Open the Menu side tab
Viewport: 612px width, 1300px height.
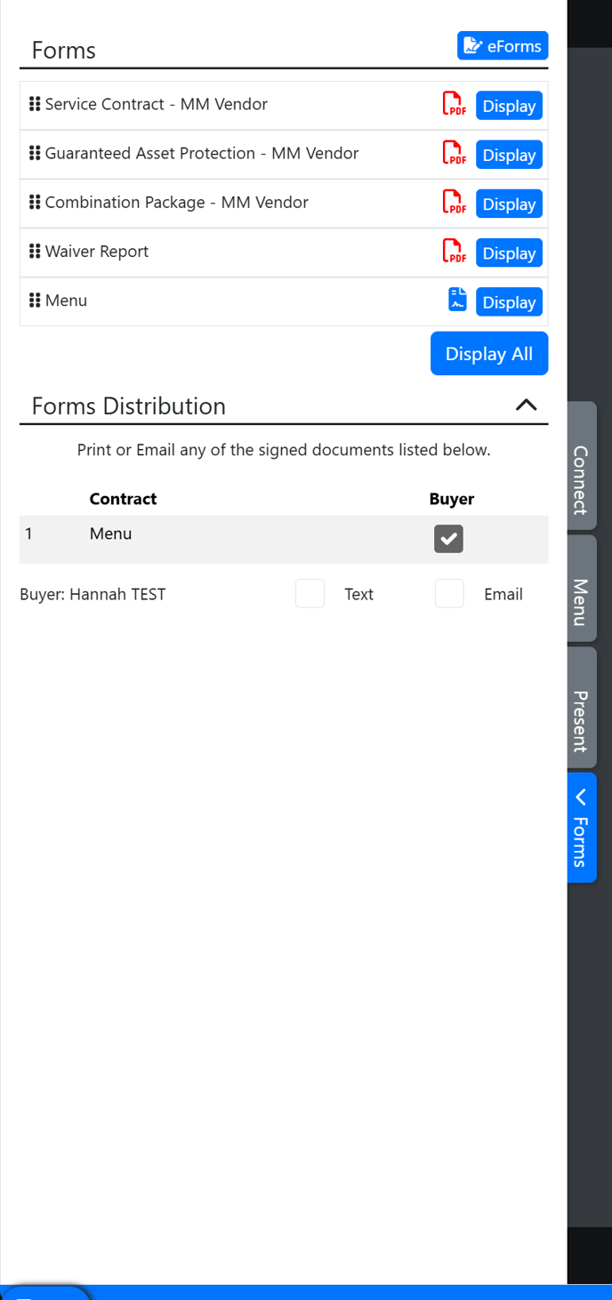(581, 602)
